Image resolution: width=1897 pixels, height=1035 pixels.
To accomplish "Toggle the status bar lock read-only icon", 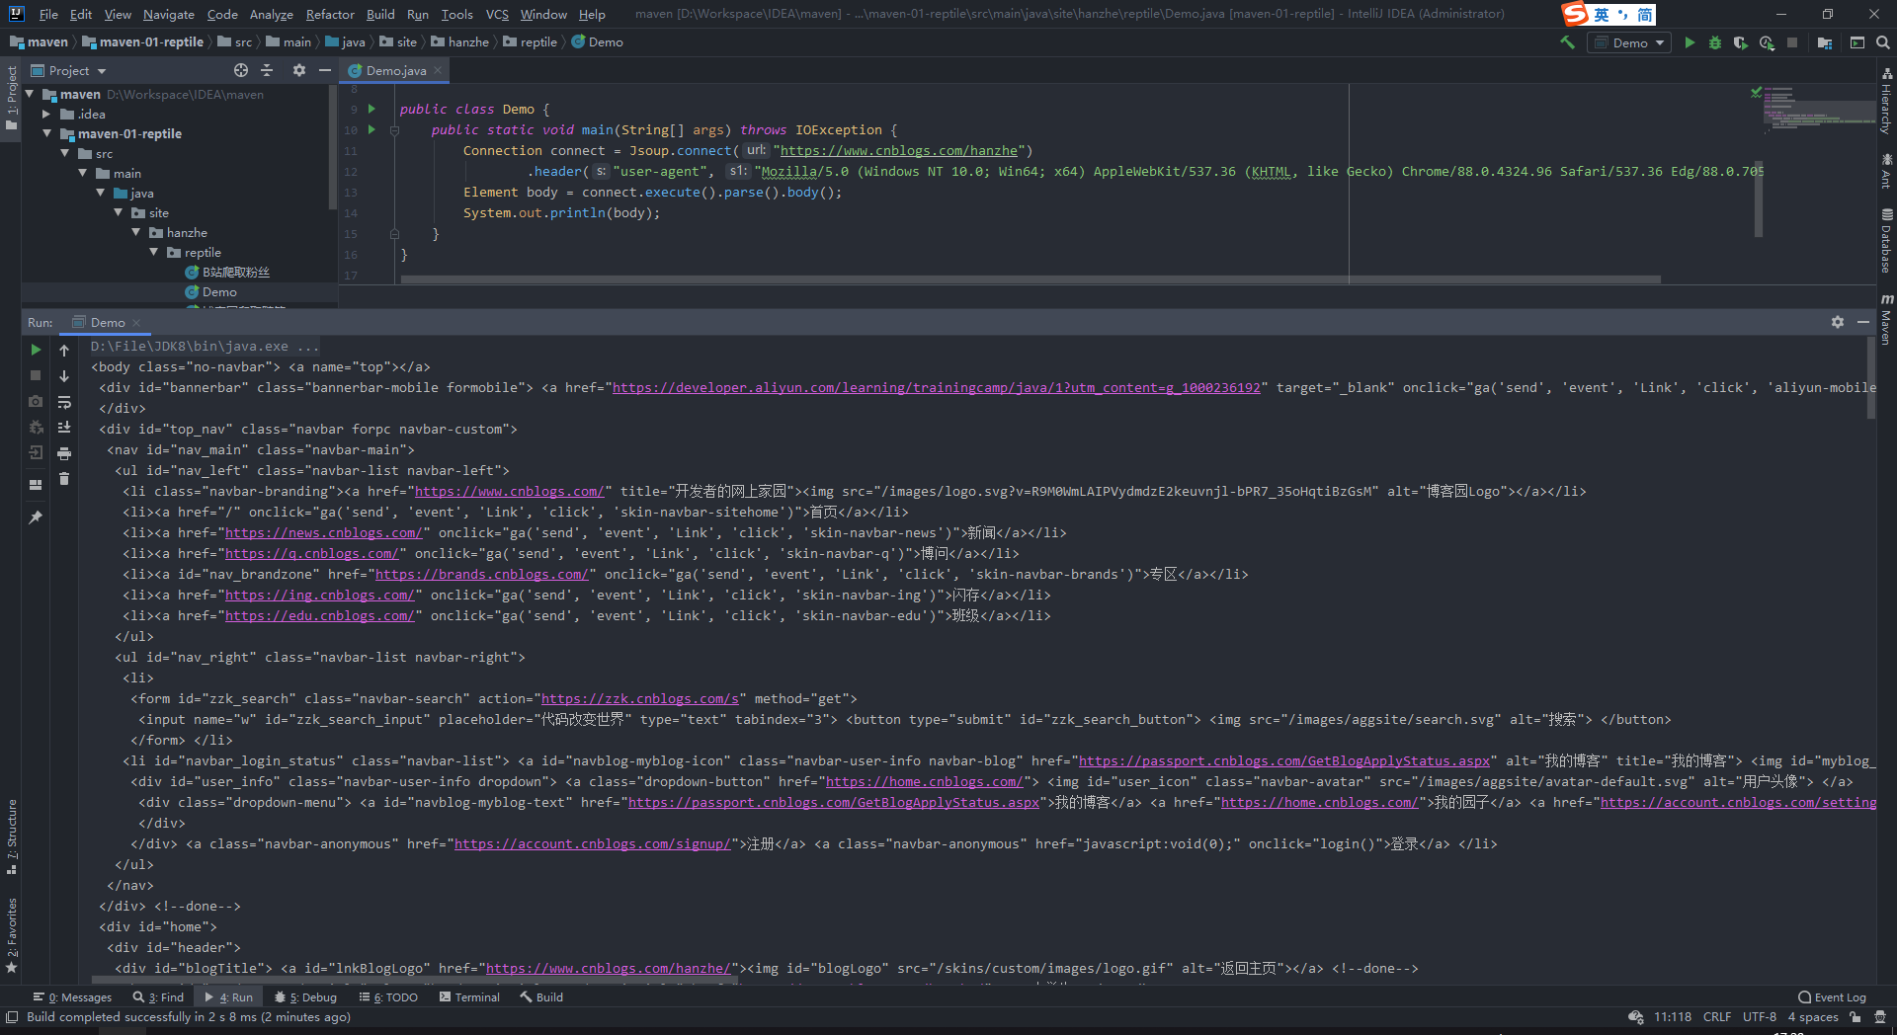I will click(1856, 1017).
